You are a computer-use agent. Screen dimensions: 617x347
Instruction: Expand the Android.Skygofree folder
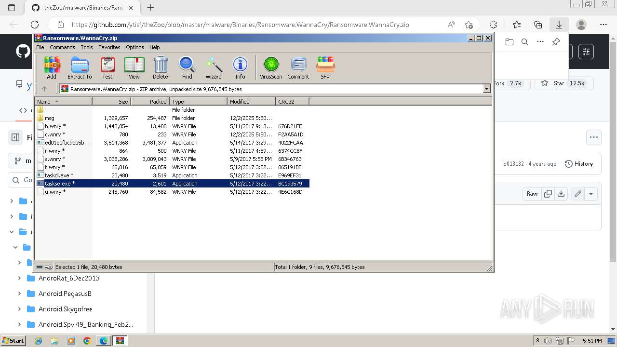[19, 309]
